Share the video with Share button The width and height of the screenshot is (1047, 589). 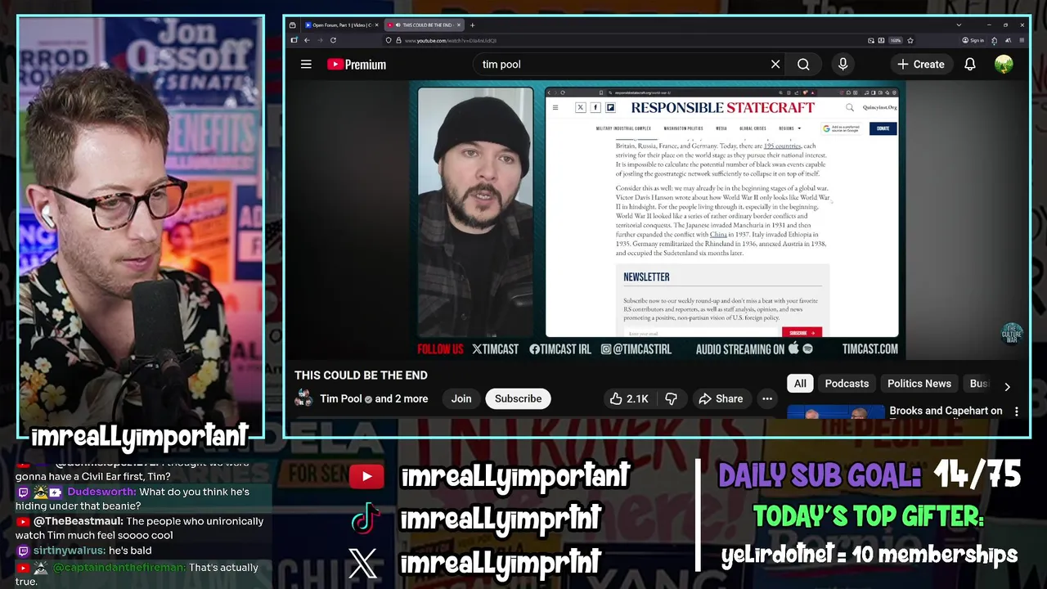pyautogui.click(x=721, y=398)
